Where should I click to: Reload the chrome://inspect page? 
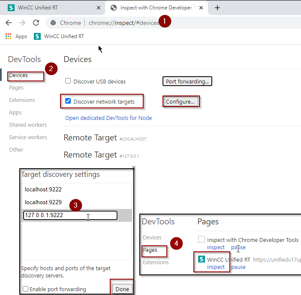coord(36,23)
